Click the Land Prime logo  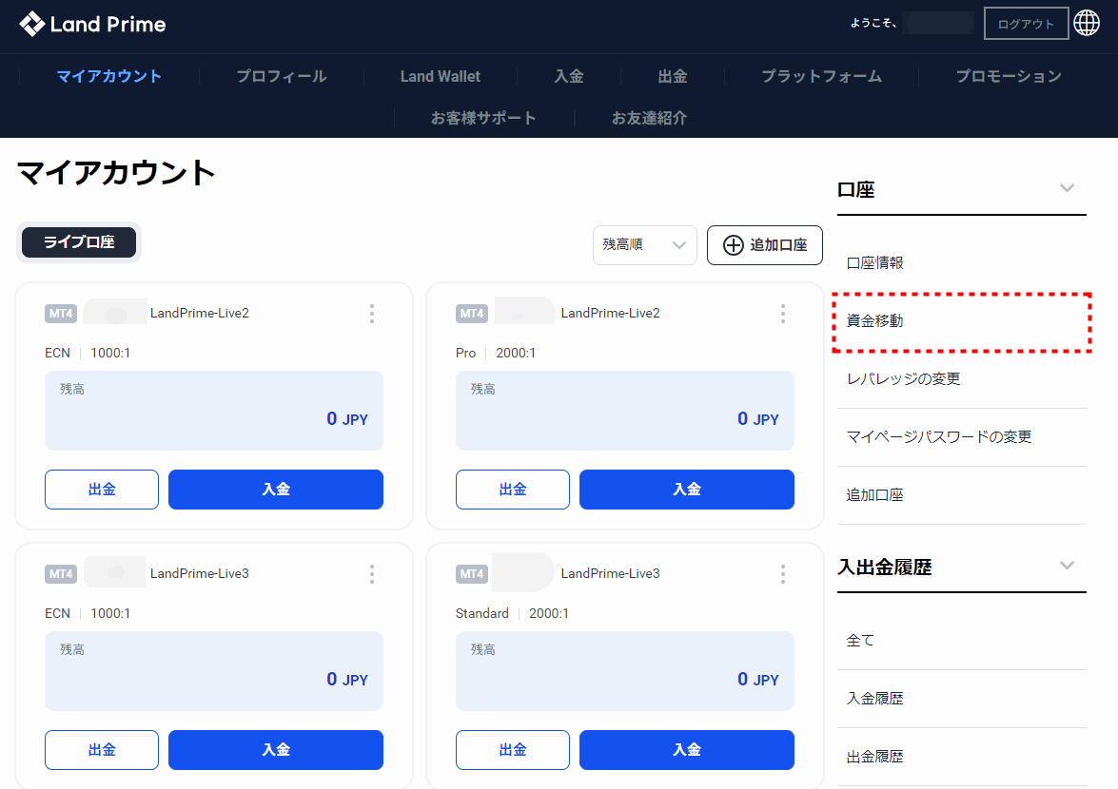(x=92, y=24)
